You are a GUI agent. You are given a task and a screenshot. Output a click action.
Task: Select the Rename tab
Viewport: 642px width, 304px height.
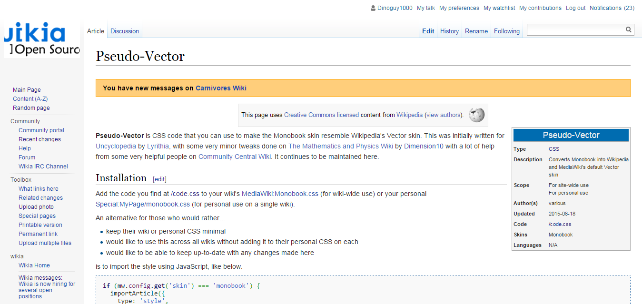tap(476, 30)
